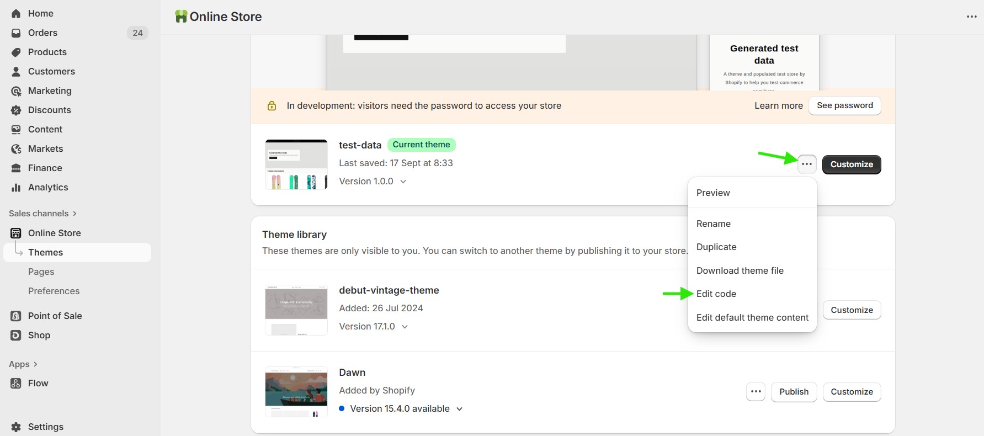
Task: Follow the Learn more link
Action: [779, 105]
